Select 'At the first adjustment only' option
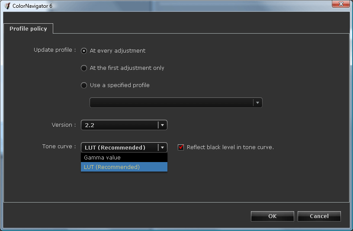Viewport: 353px width, 231px height. (84, 68)
